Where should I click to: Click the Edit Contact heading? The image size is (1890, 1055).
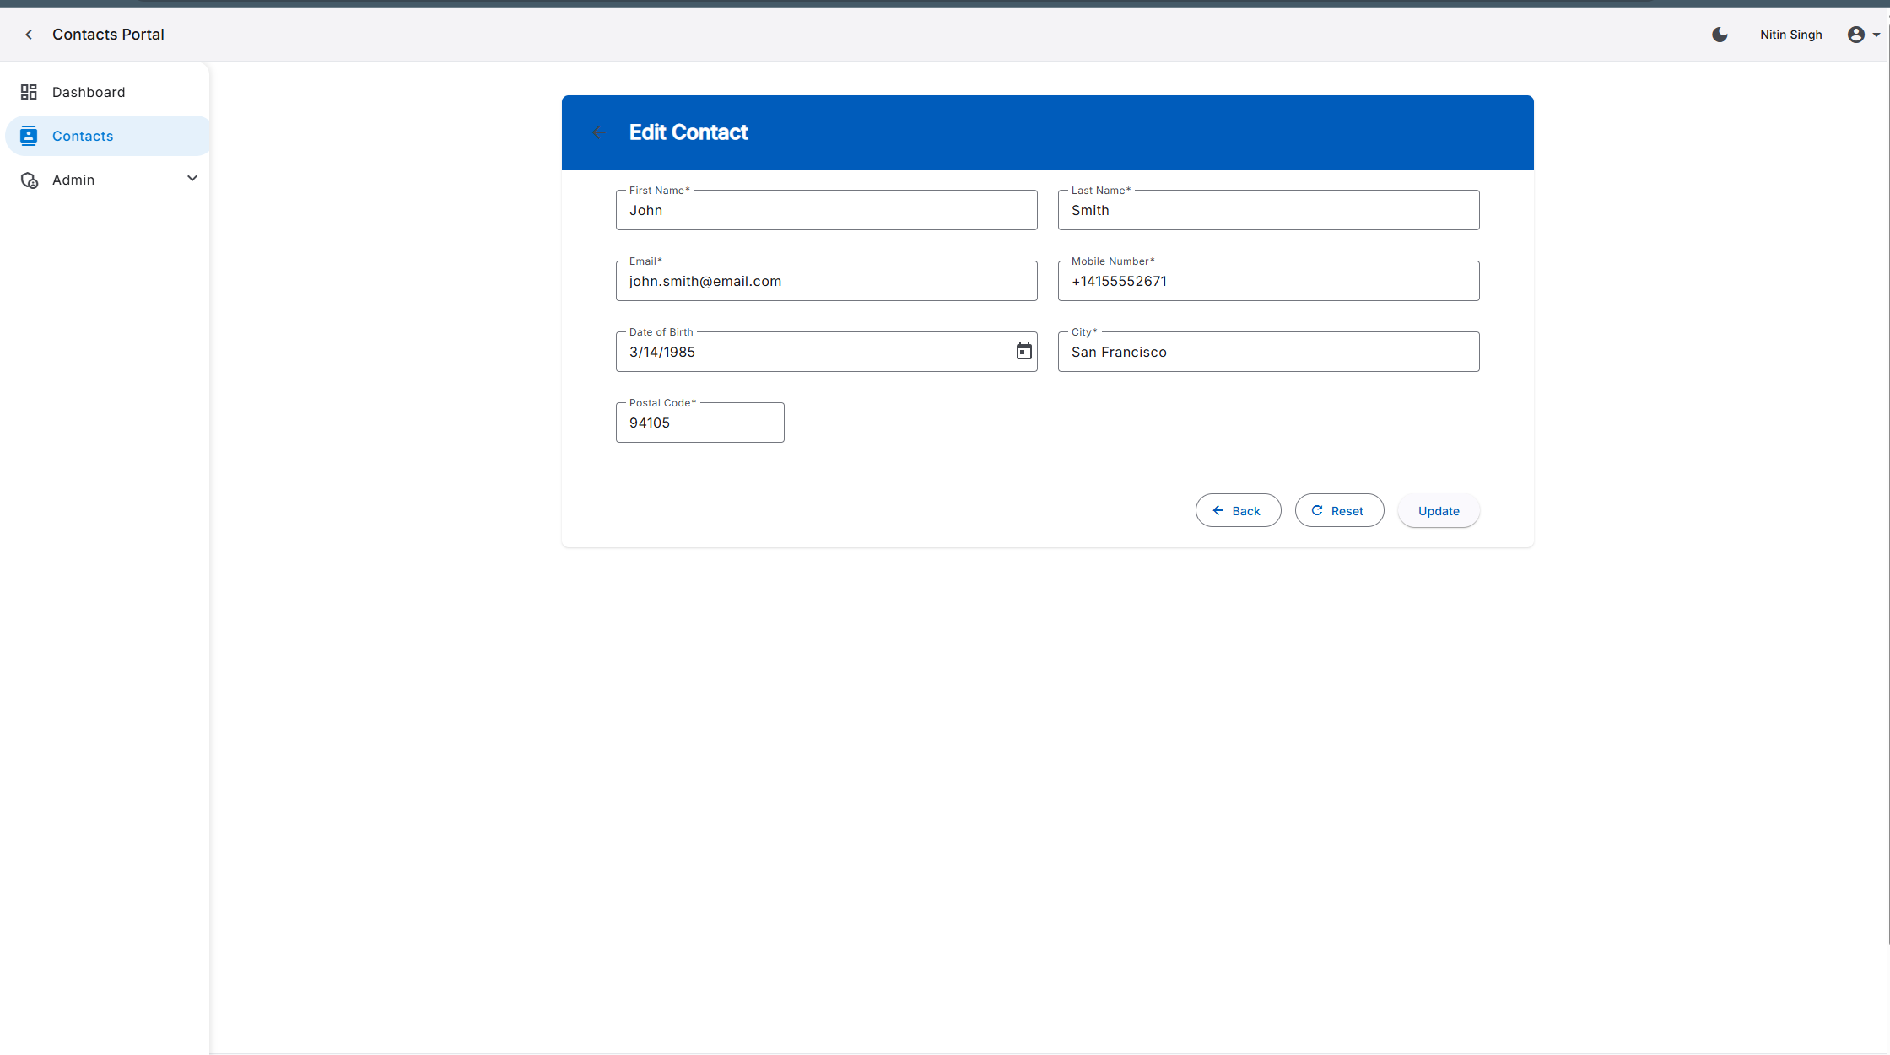click(688, 132)
